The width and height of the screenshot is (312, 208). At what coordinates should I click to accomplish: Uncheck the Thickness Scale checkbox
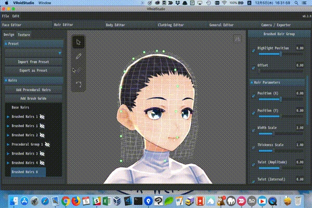pyautogui.click(x=253, y=148)
